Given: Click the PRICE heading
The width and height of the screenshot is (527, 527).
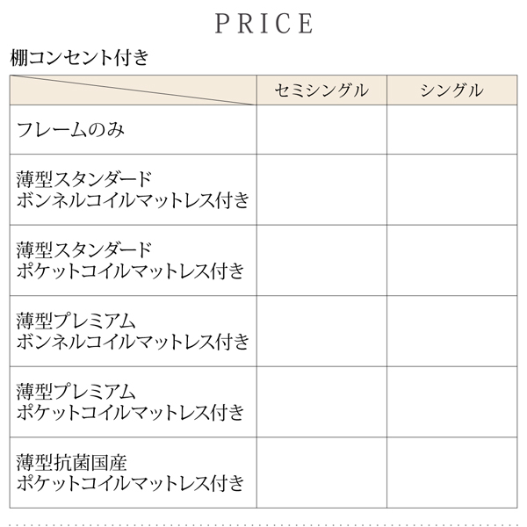Looking at the screenshot, I should 263,24.
